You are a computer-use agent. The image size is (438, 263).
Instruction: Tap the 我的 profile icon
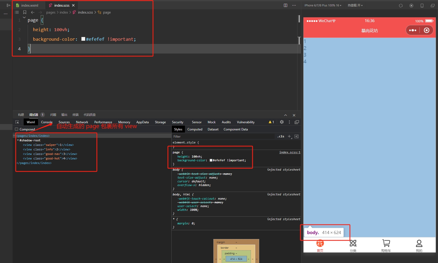[419, 243]
